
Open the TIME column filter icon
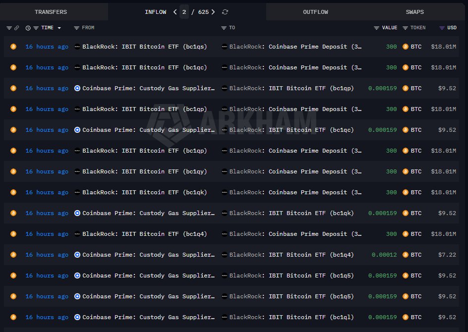coord(36,28)
